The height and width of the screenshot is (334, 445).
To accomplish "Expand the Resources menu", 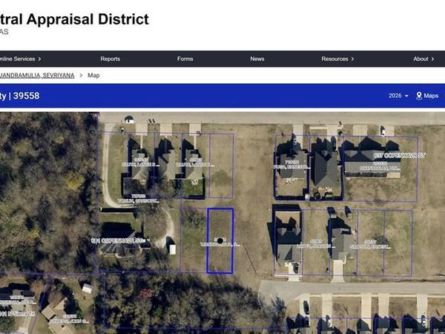I will (337, 59).
